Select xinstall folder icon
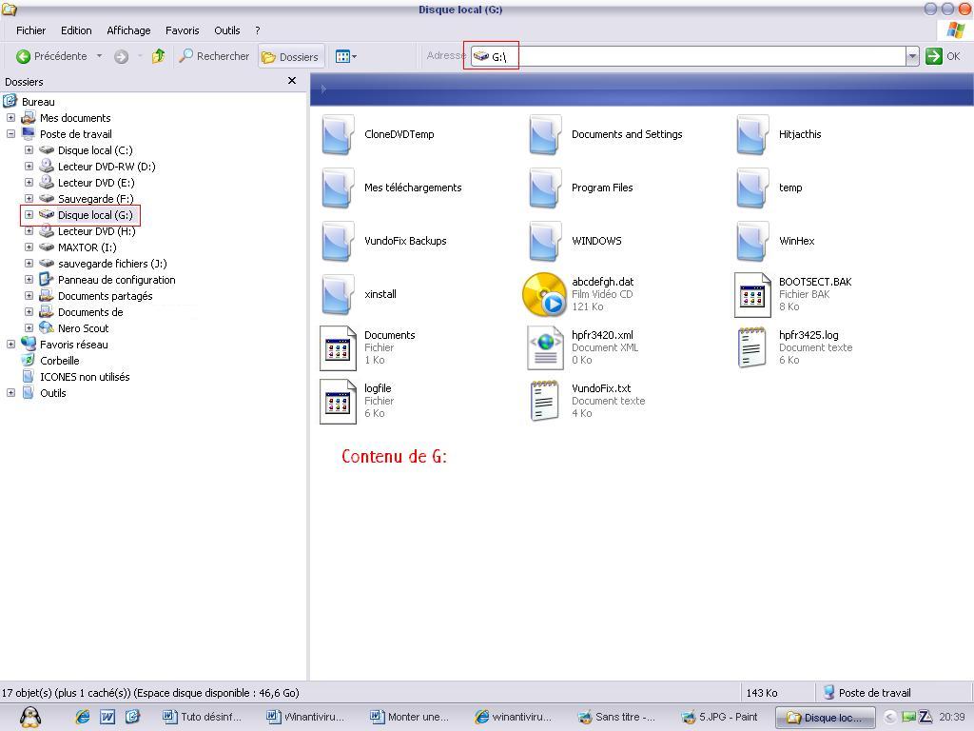The image size is (974, 731). (338, 295)
